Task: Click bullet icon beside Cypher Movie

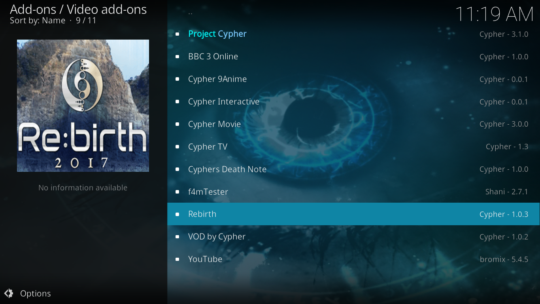Action: 177,124
